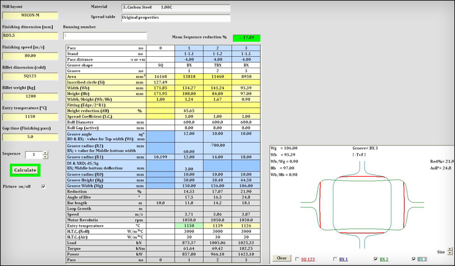Enable the SQ 125 checkbox
The image size is (455, 266).
(x=297, y=259)
